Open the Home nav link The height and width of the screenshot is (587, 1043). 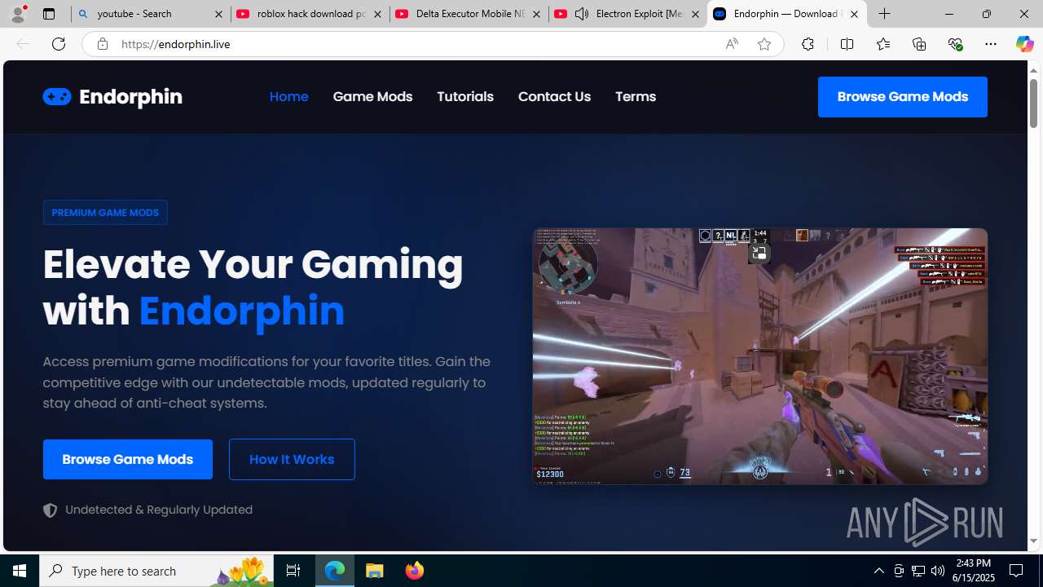pos(288,96)
